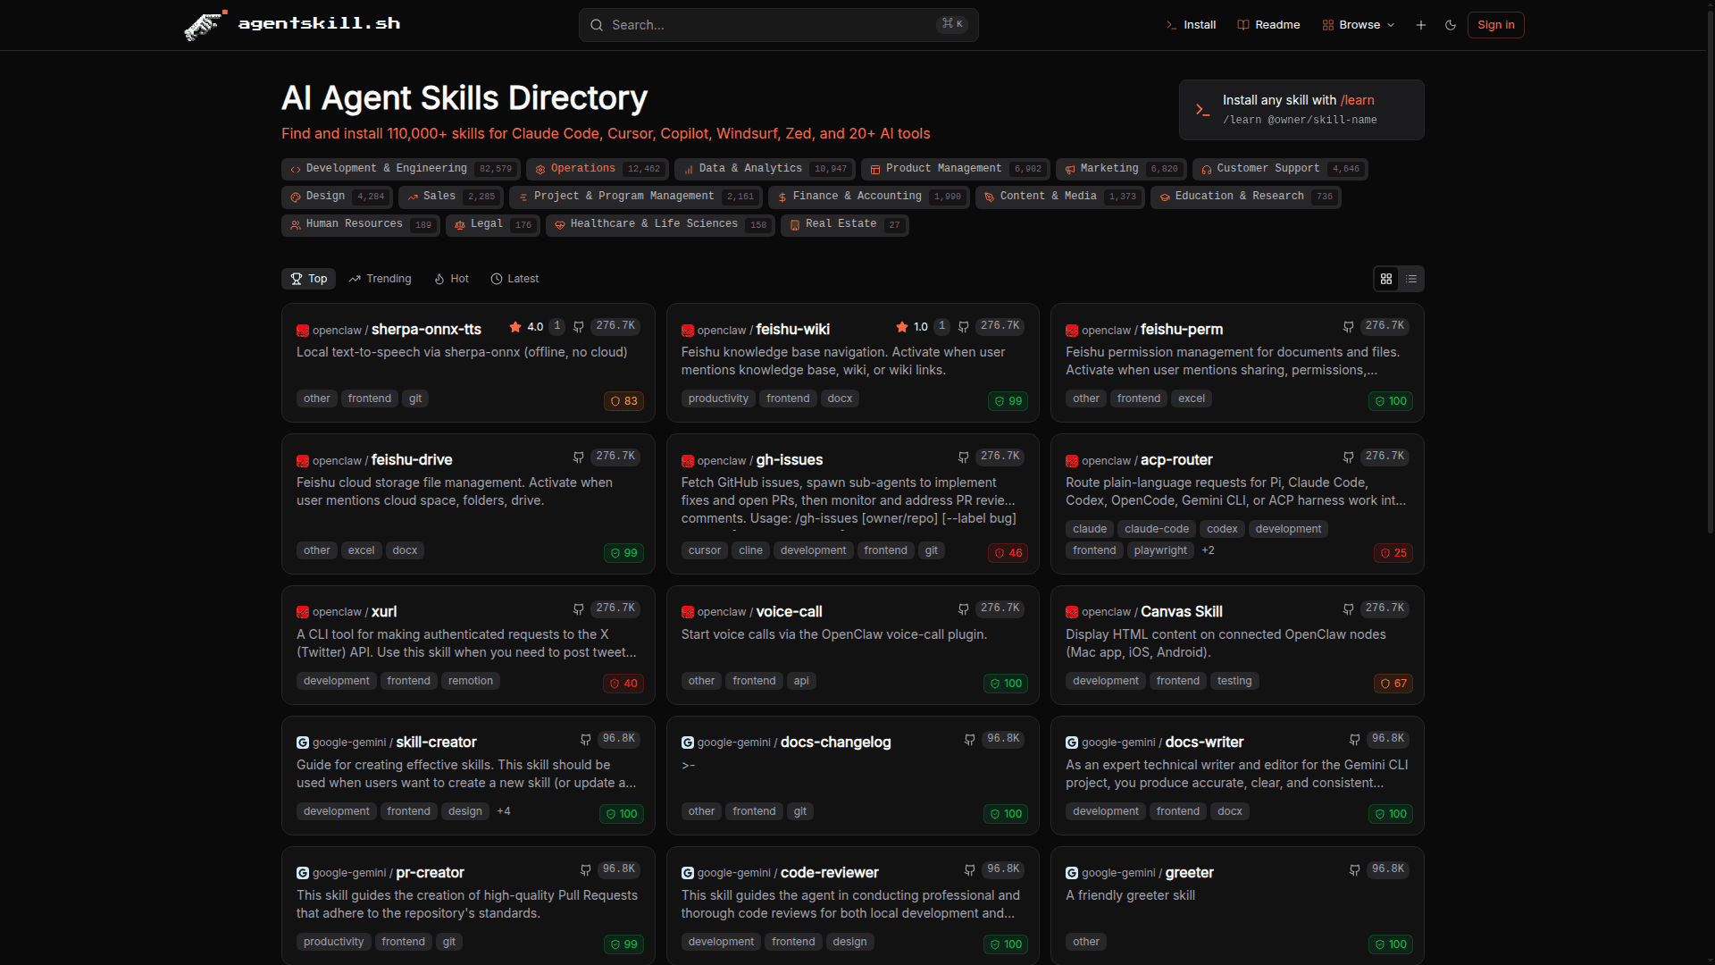
Task: Toggle dark mode with the moon icon
Action: 1451,25
